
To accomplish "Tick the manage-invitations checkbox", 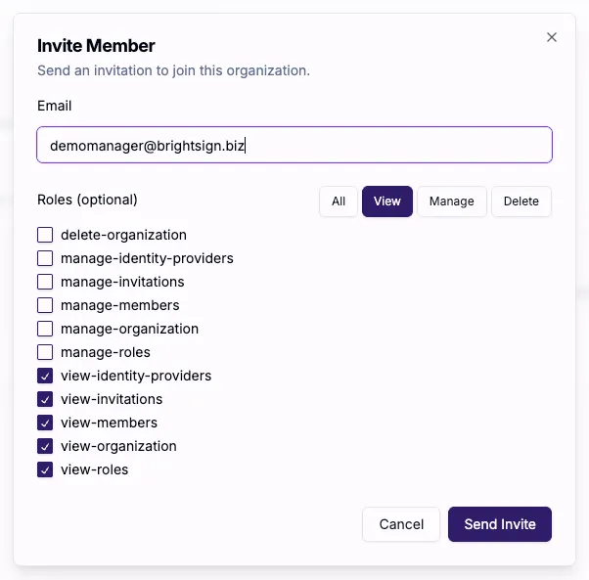I will (45, 282).
